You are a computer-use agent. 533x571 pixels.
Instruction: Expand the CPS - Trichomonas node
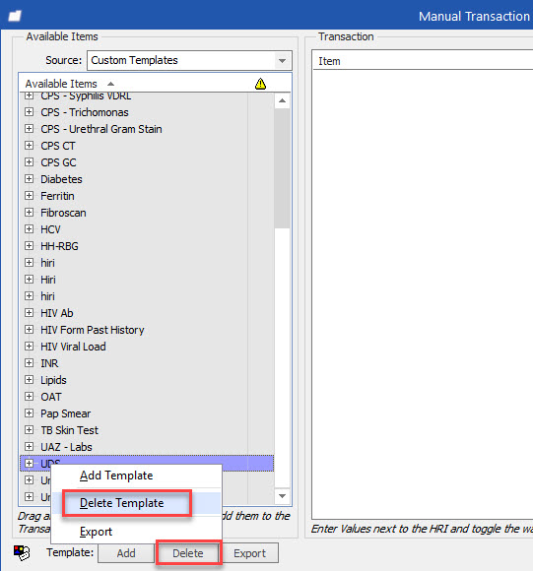click(x=30, y=112)
